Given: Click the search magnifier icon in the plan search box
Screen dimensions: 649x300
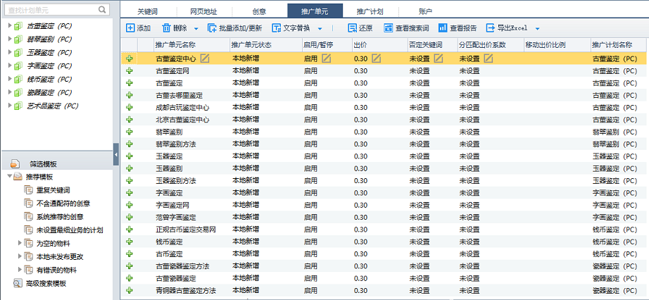Looking at the screenshot, I should pos(103,9).
